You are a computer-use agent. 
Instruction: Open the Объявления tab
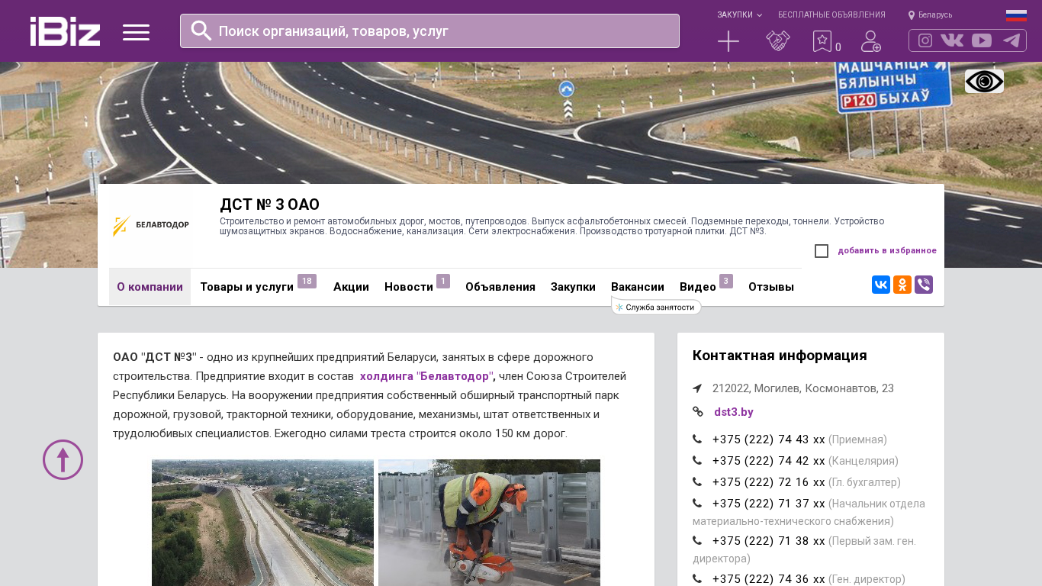(500, 287)
